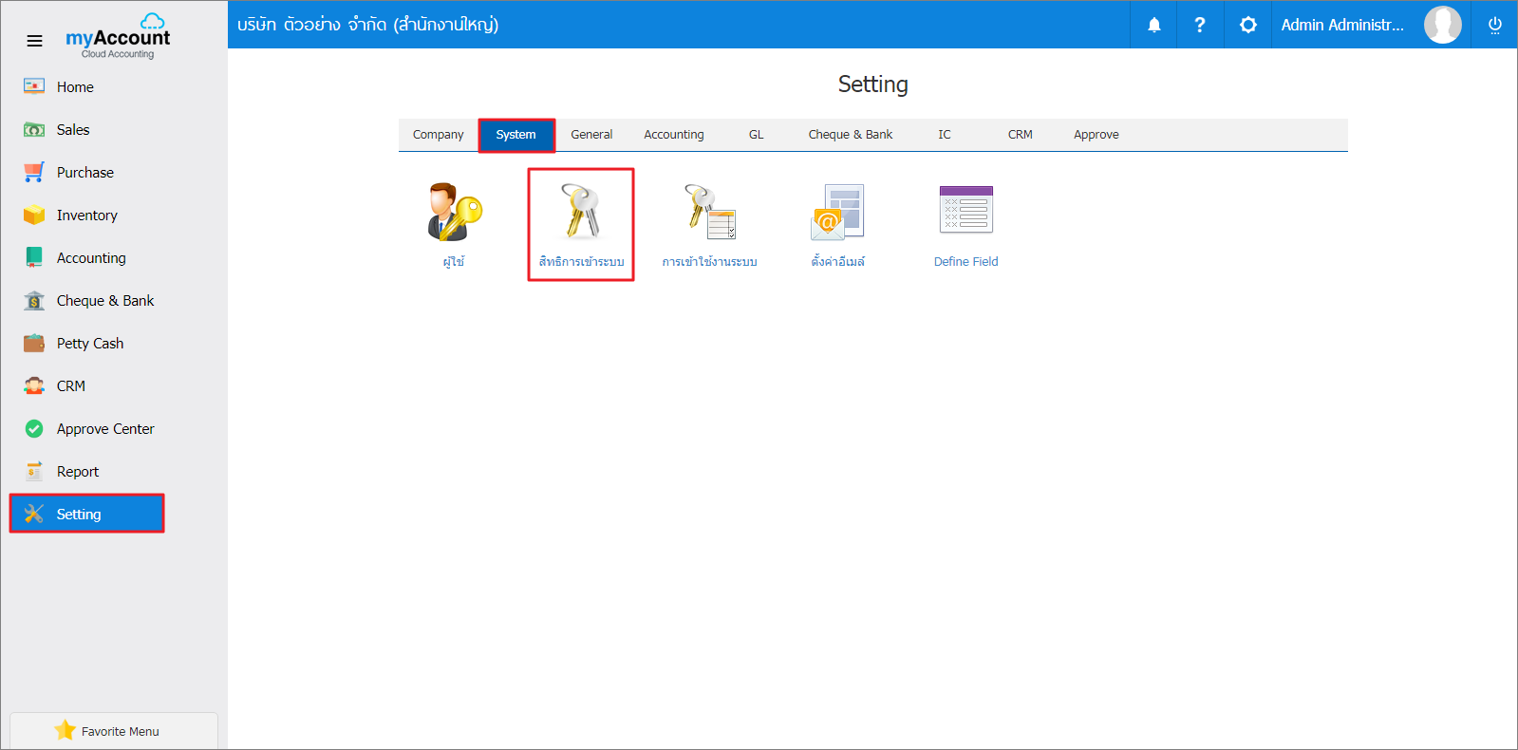Click the Admin Administr... user name
This screenshot has height=750, width=1518.
1342,25
